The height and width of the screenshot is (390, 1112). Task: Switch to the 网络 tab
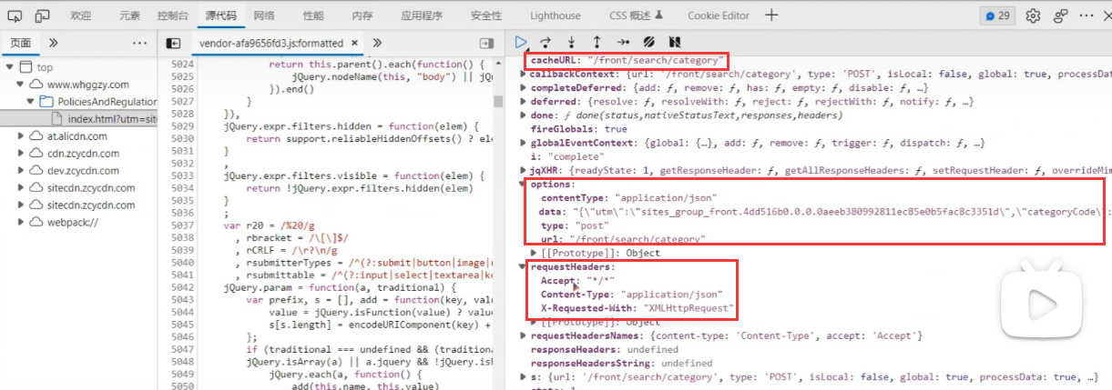point(264,15)
